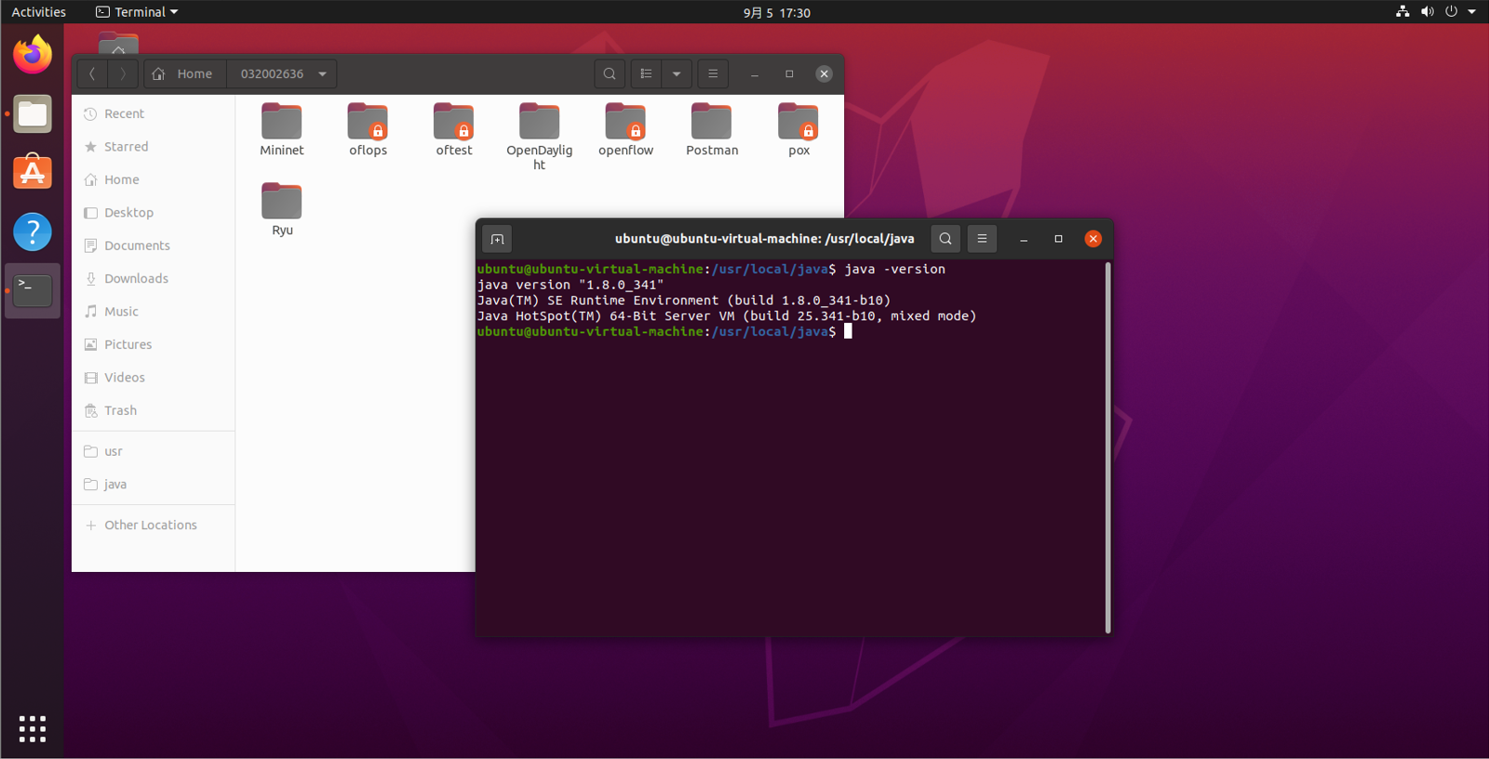The width and height of the screenshot is (1489, 759).
Task: Switch Files window to list view
Action: tap(646, 73)
